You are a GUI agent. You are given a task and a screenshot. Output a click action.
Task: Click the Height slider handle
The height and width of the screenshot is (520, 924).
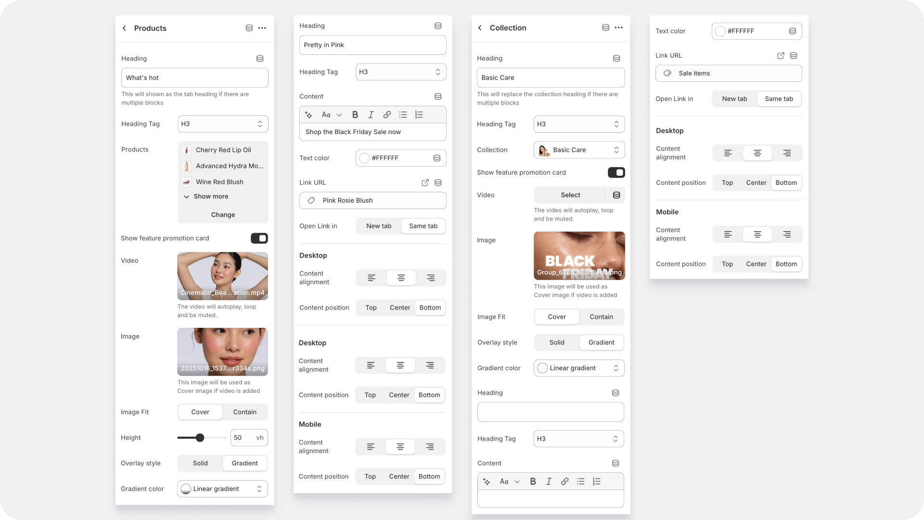click(x=200, y=438)
